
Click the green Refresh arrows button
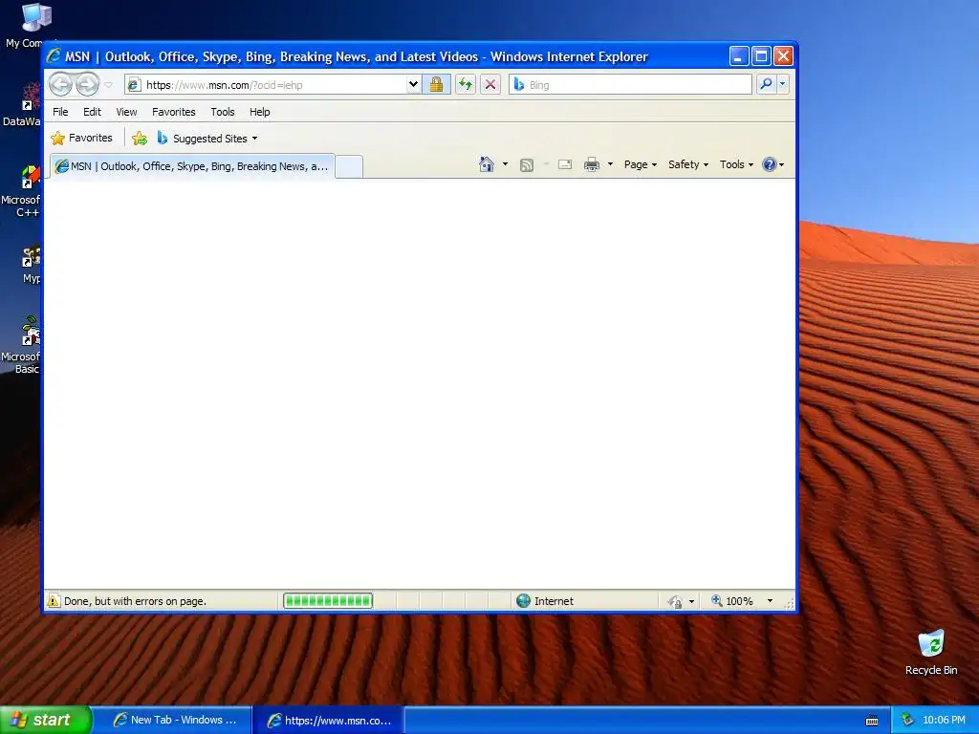pos(466,84)
